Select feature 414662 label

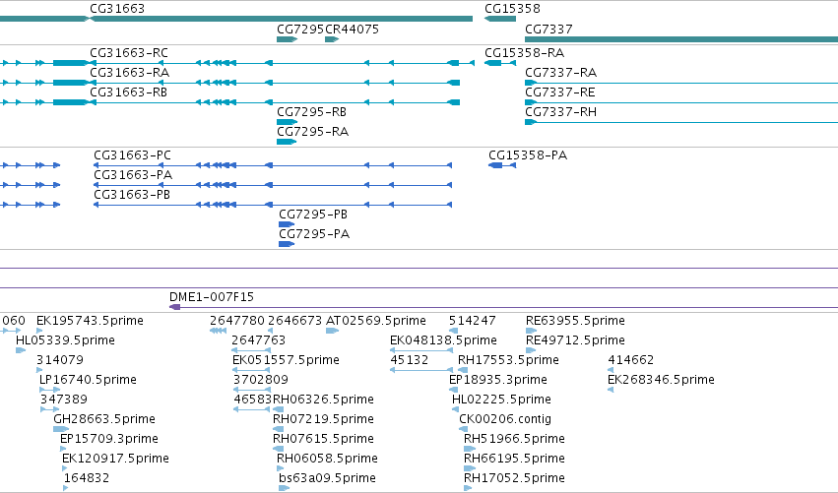click(x=631, y=360)
